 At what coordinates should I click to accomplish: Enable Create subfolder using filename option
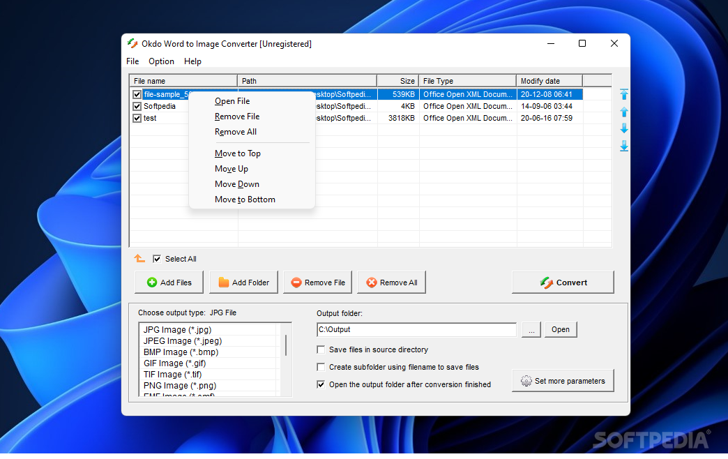(321, 367)
